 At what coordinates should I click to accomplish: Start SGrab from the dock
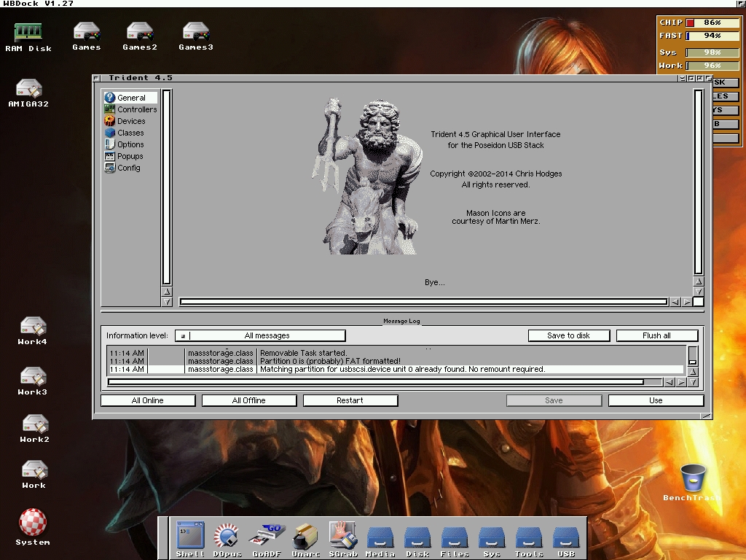343,539
